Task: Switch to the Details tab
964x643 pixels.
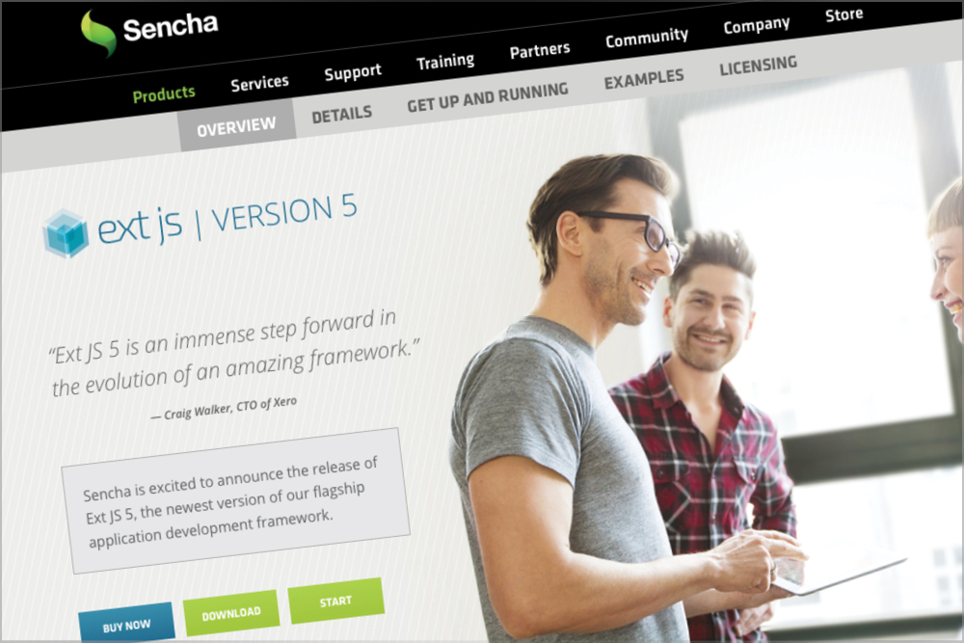Action: pyautogui.click(x=342, y=115)
